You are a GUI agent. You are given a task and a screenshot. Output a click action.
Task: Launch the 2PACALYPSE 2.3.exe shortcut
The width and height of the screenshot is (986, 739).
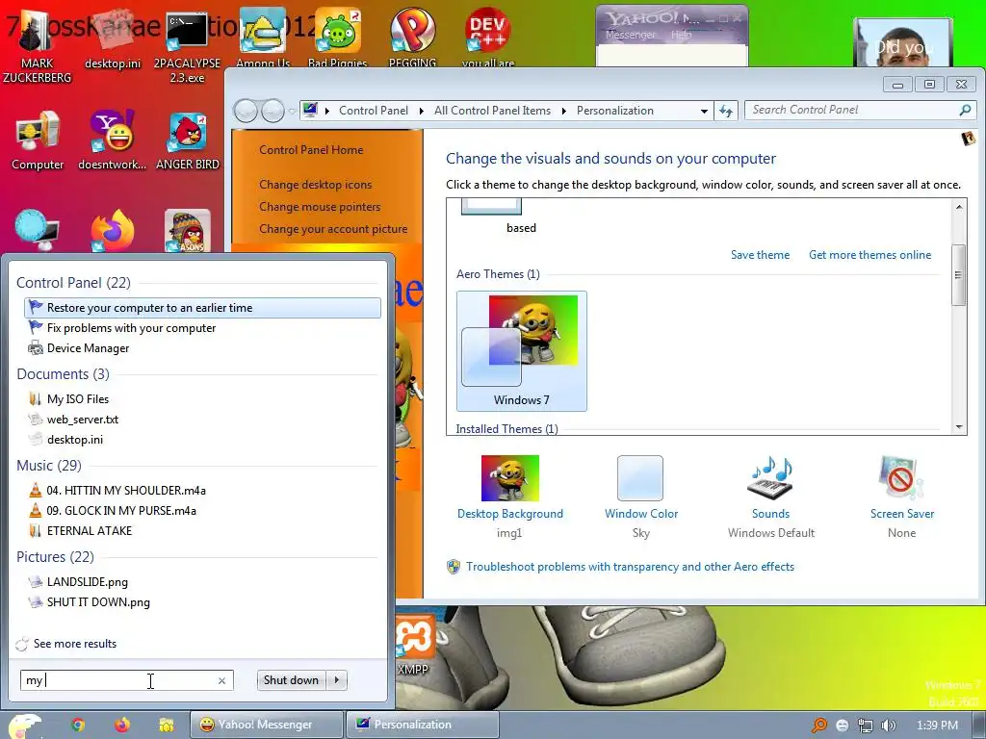(187, 45)
